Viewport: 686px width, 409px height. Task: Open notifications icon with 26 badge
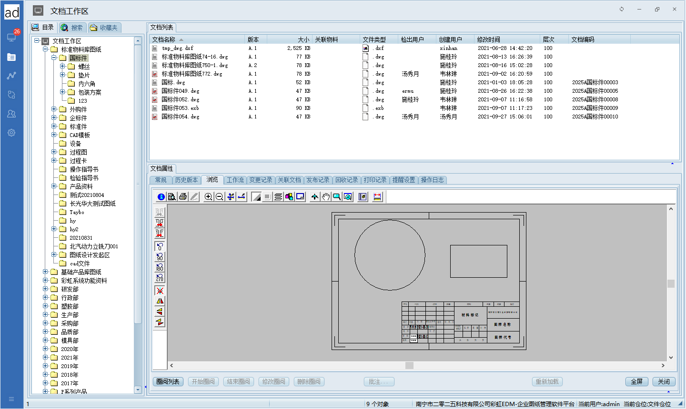click(x=12, y=37)
